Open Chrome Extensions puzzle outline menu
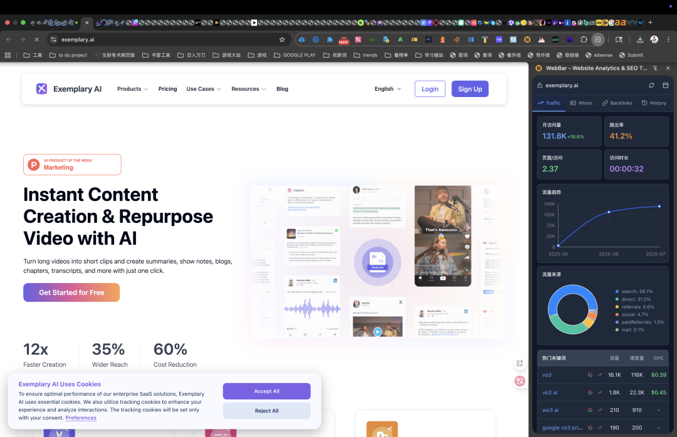Viewport: 677px width, 437px height. click(x=584, y=39)
